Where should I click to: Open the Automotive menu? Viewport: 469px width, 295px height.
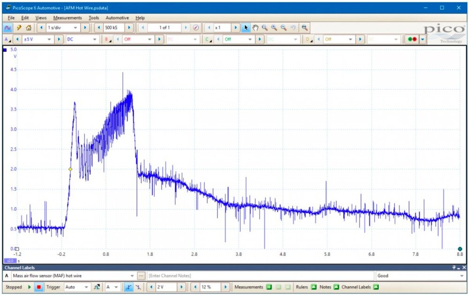(x=117, y=18)
